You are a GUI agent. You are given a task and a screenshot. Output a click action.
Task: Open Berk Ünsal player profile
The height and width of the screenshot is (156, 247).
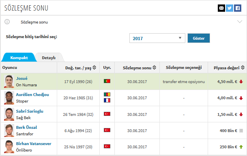tap(26, 127)
